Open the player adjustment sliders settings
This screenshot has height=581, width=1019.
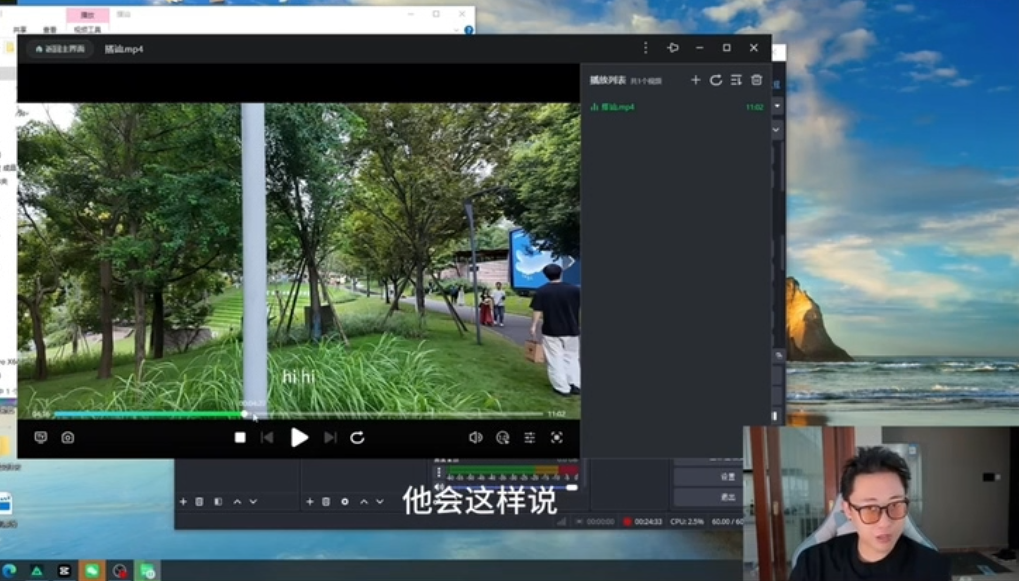click(x=529, y=437)
